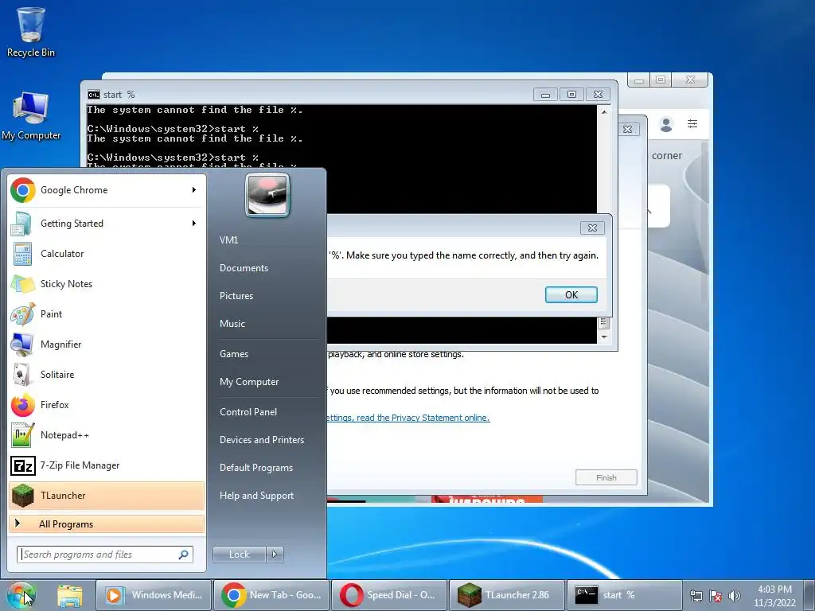Click the down arrow of cmd scrollbar
Viewport: 815px width, 611px height.
pos(604,337)
